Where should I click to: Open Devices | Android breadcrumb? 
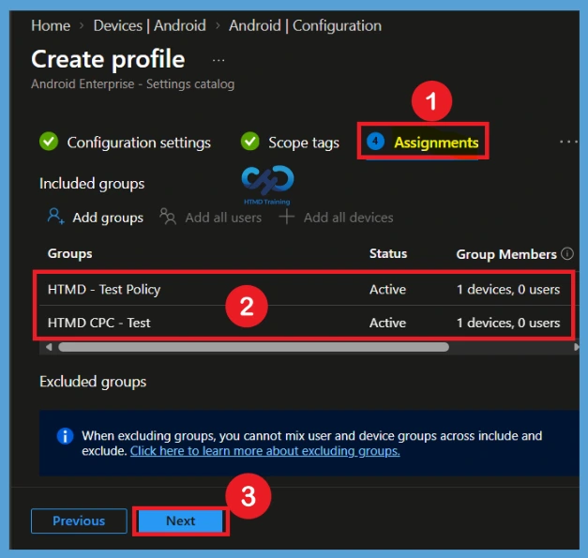pos(150,26)
